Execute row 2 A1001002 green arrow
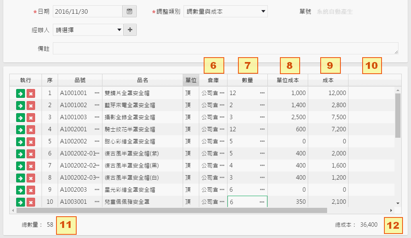The height and width of the screenshot is (238, 411). (21, 106)
